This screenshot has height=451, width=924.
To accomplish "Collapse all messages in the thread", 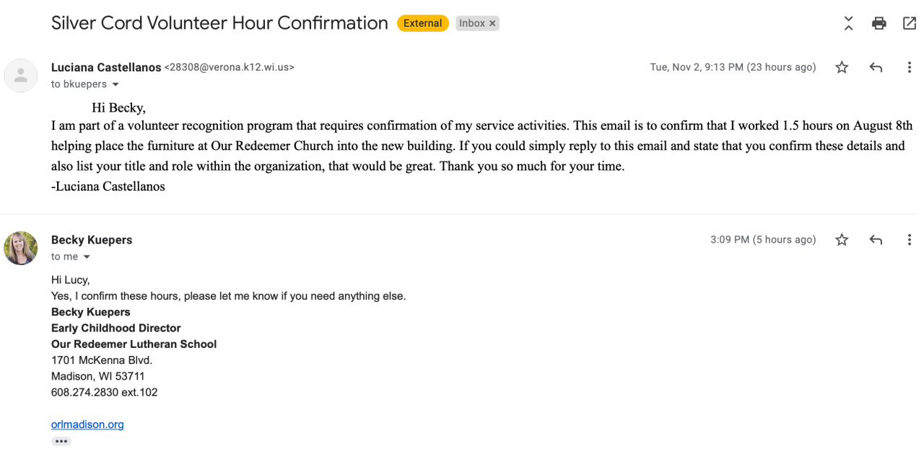I will tap(848, 23).
